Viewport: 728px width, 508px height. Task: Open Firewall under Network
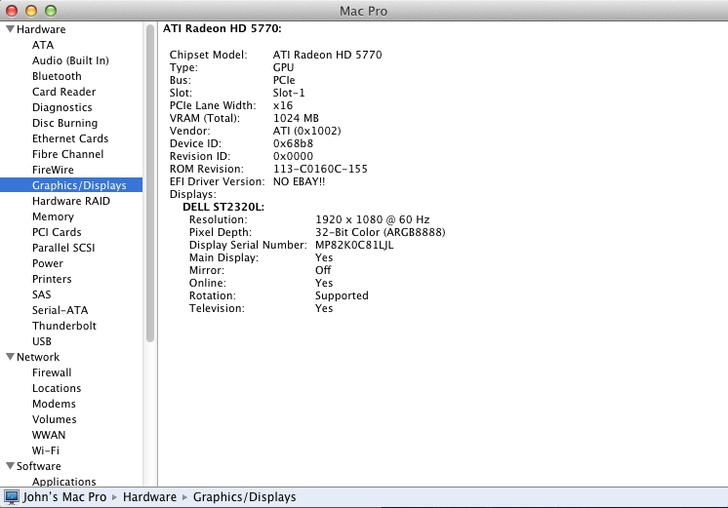(52, 372)
